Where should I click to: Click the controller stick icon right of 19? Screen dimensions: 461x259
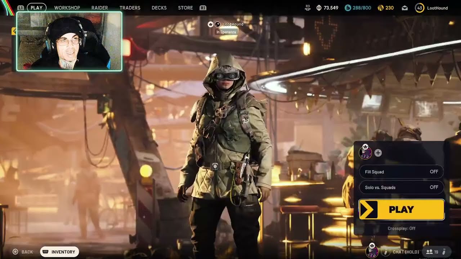[x=444, y=252]
